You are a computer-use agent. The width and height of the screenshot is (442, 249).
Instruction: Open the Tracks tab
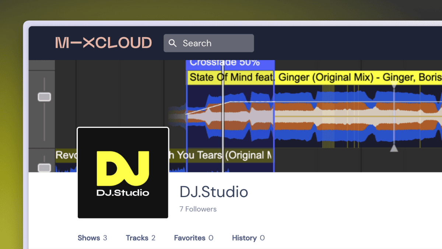tap(141, 238)
